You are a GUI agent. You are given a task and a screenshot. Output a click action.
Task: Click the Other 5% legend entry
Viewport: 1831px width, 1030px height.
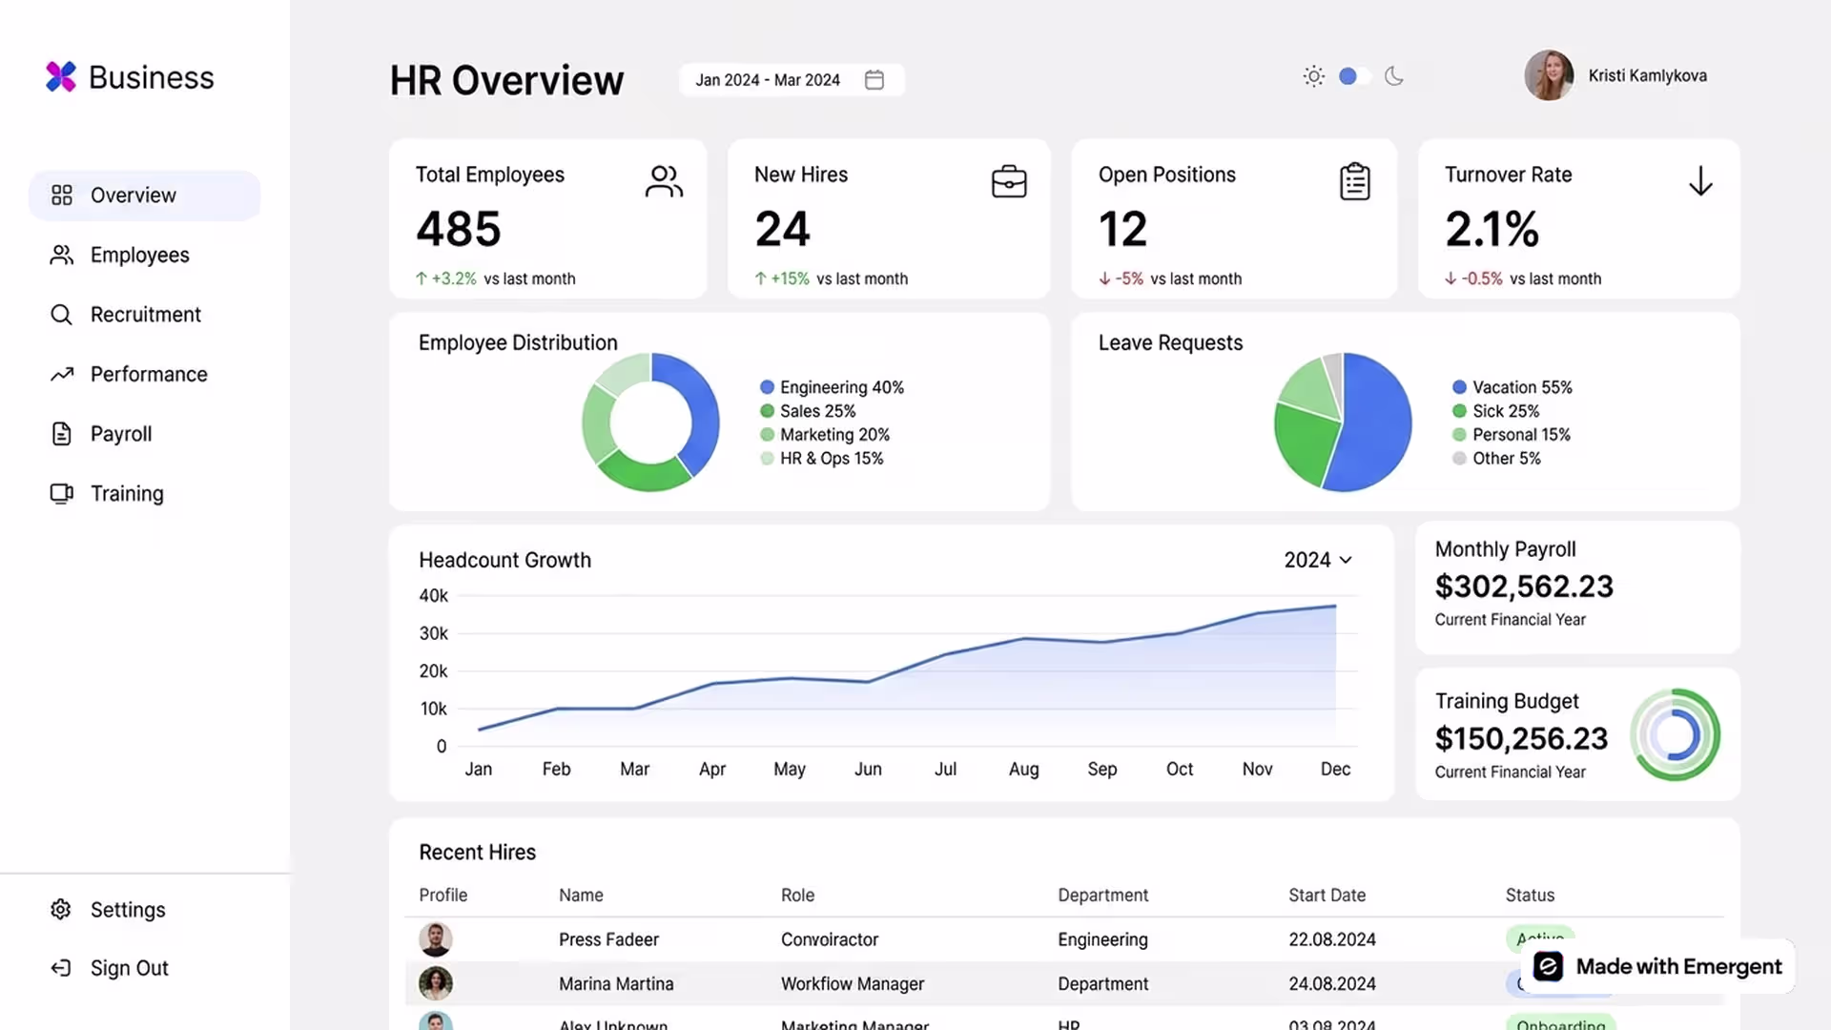pos(1496,459)
